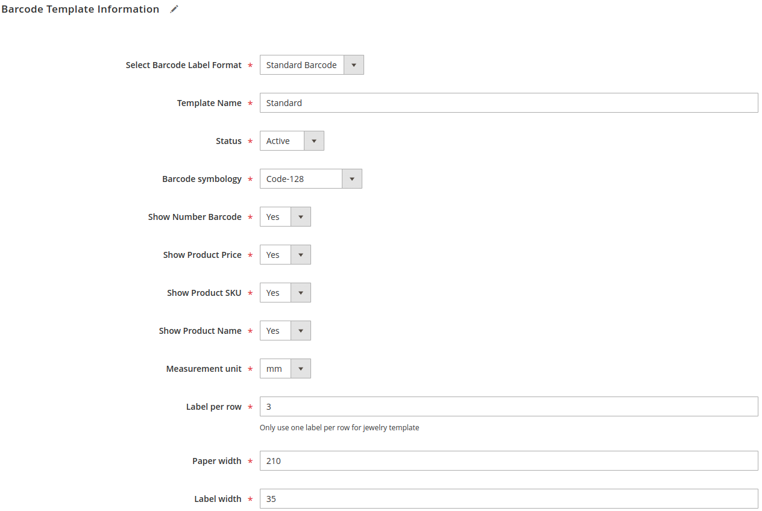Open the Show Product SKU dropdown
The height and width of the screenshot is (511, 762).
[x=285, y=293]
